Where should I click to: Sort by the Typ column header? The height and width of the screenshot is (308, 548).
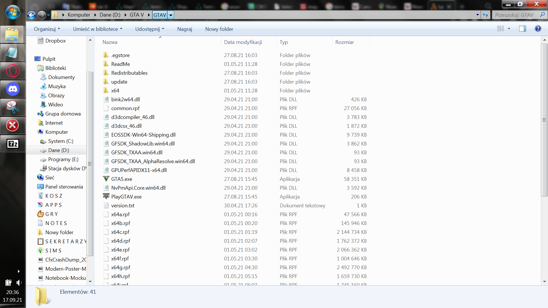click(284, 42)
